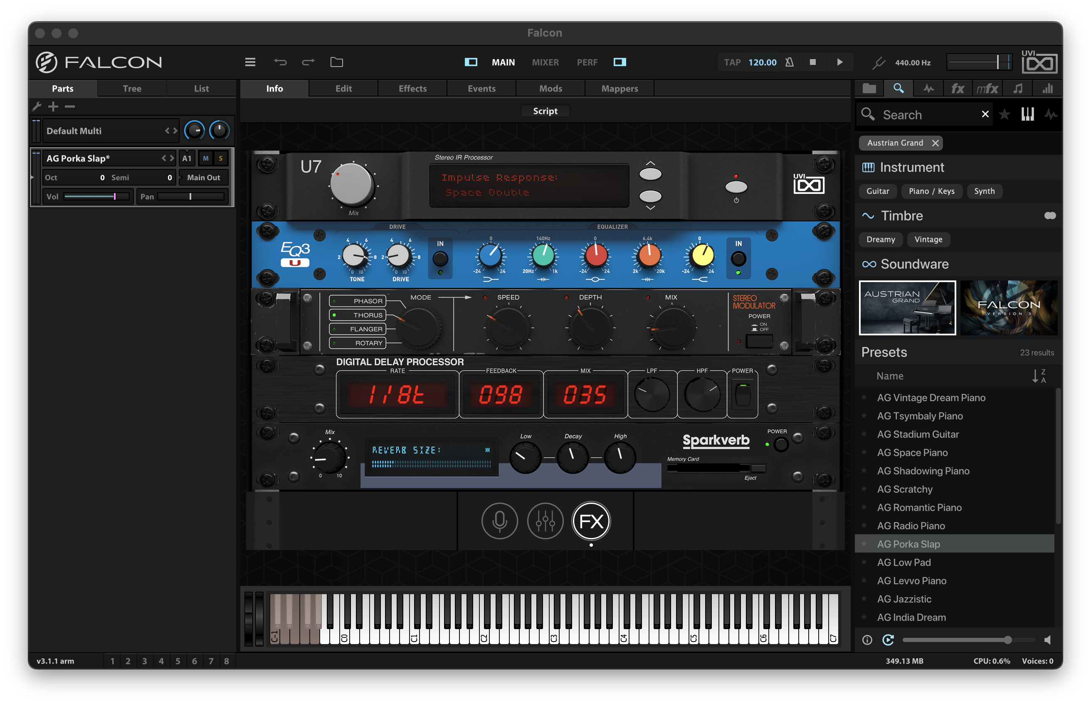The image size is (1091, 704).
Task: Select the microphone page icon
Action: click(x=499, y=521)
